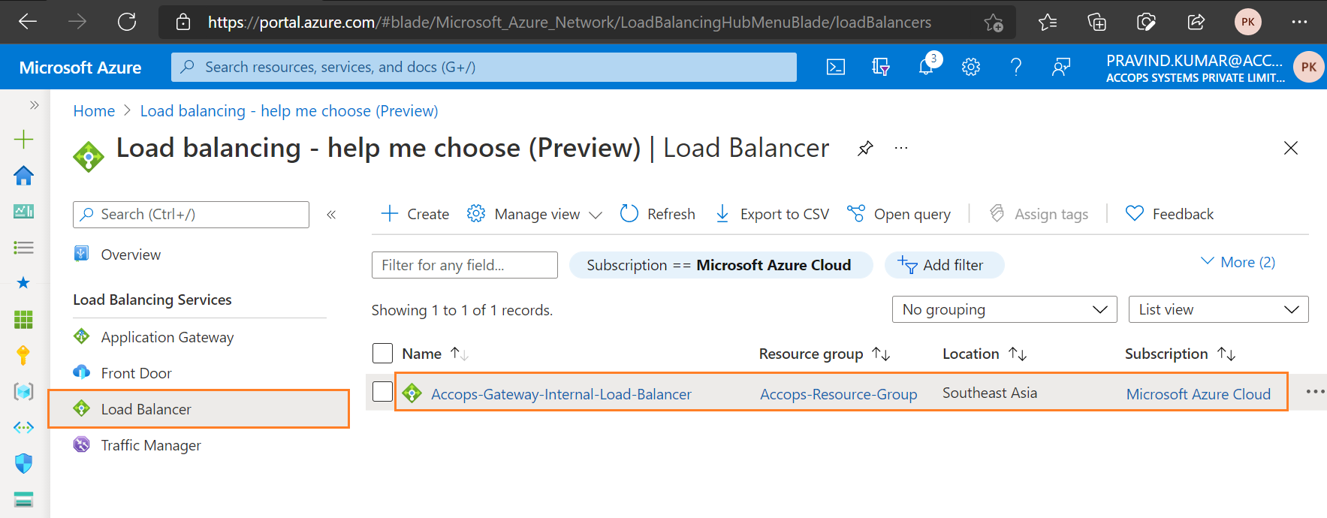Open All services list icon in sidebar
Screen dimensions: 1327x518
[24, 247]
